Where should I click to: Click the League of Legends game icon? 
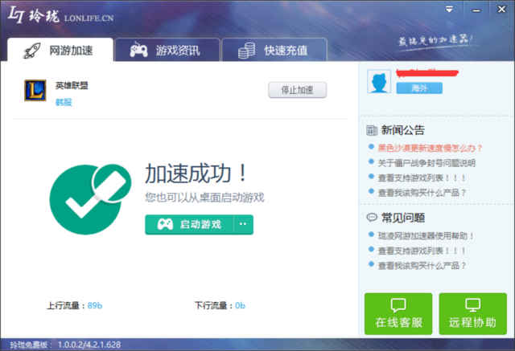pos(35,91)
